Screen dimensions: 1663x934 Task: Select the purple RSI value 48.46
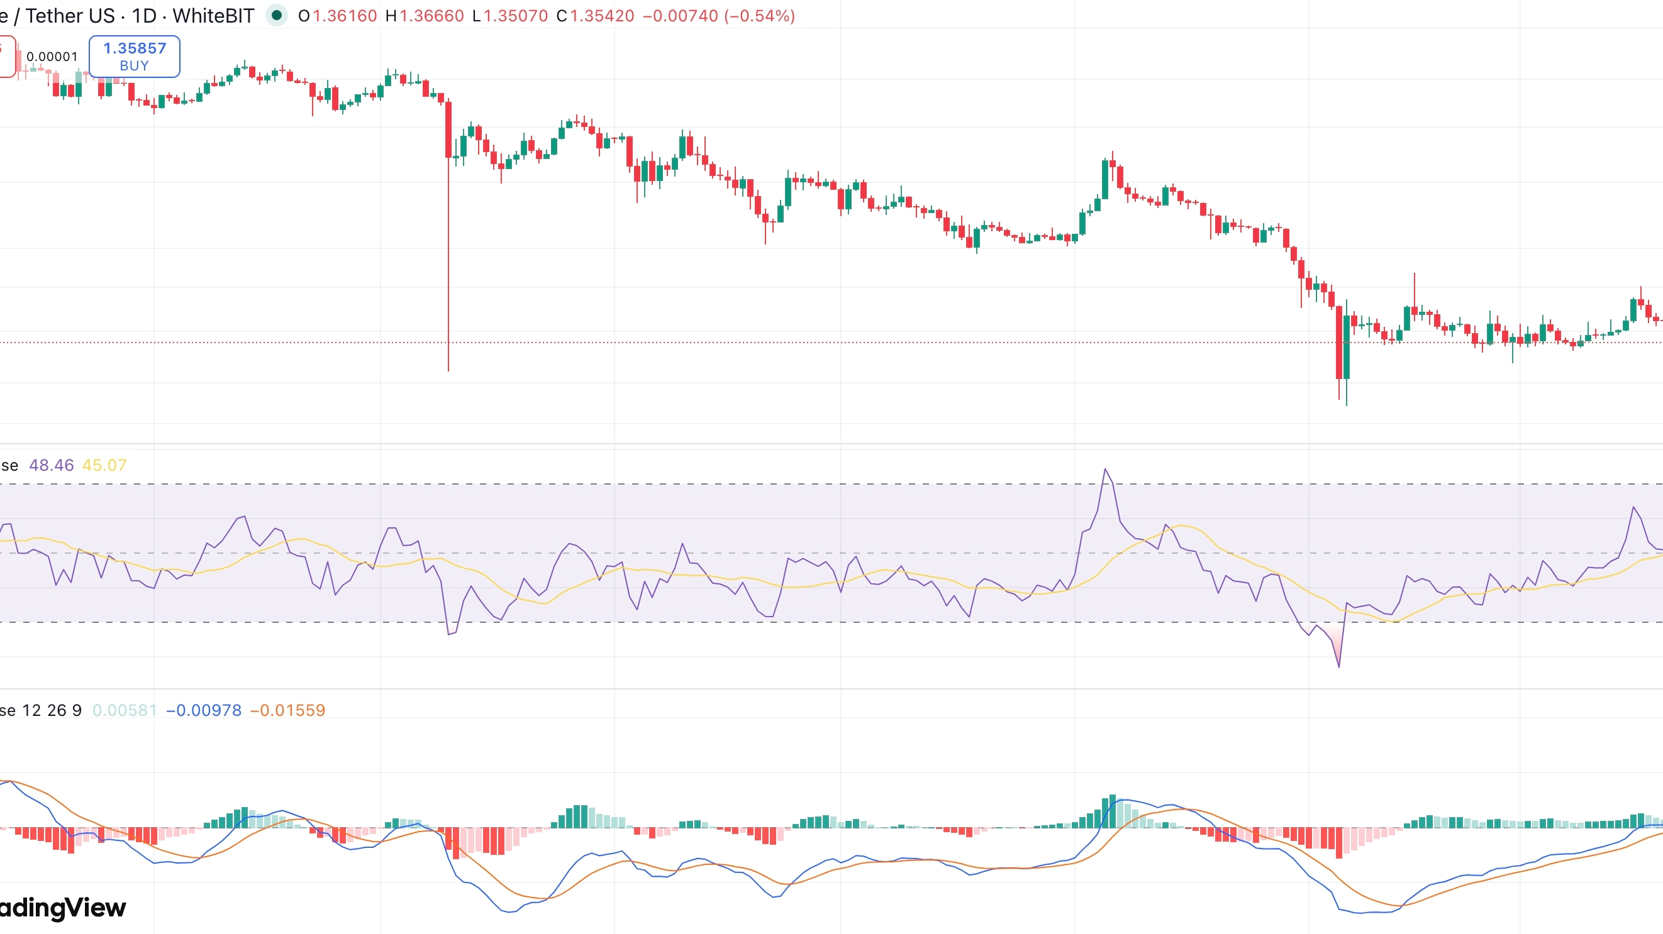pos(51,465)
